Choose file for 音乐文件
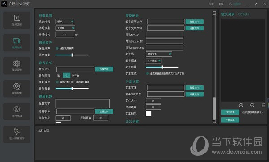 [x=104, y=69]
